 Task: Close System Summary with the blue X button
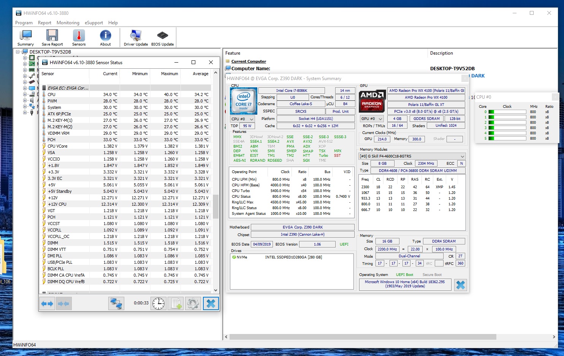click(460, 285)
